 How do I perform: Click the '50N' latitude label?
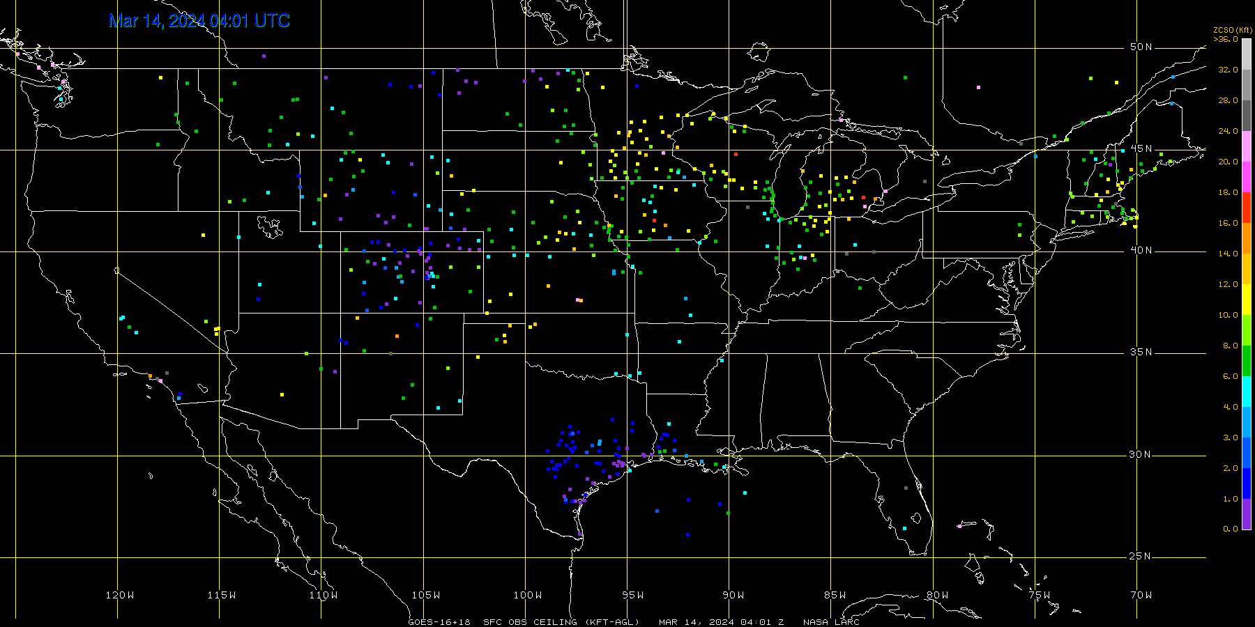[1141, 47]
